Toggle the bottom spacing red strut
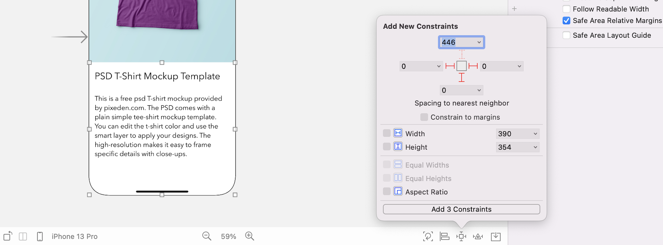The height and width of the screenshot is (245, 663). [x=462, y=77]
